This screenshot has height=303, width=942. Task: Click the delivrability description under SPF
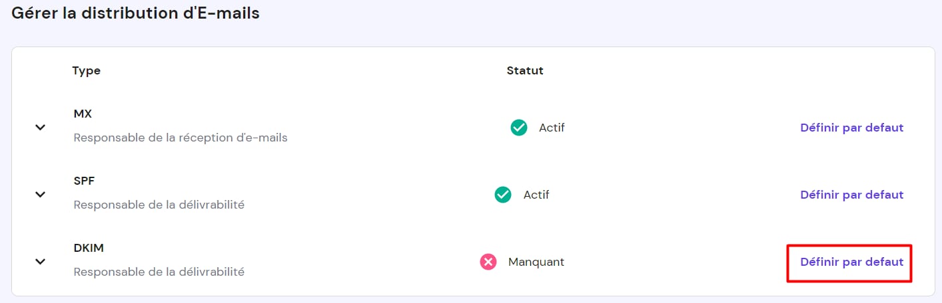[x=159, y=205]
